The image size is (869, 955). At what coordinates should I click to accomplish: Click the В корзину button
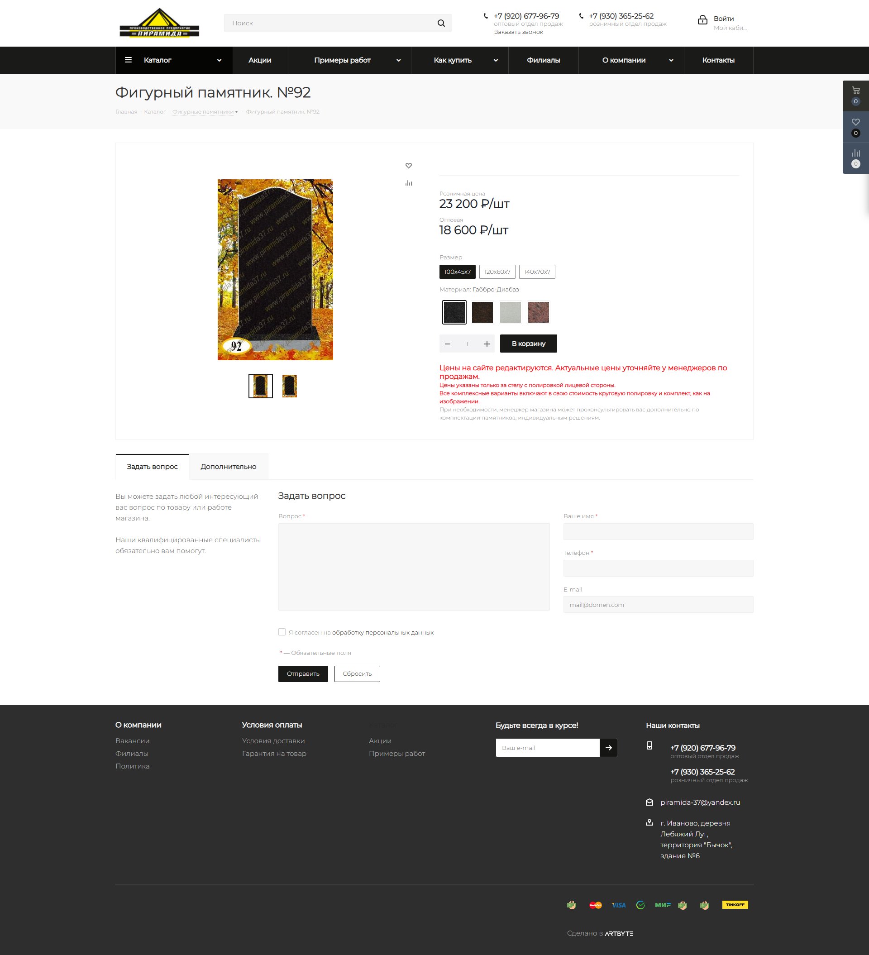(528, 344)
